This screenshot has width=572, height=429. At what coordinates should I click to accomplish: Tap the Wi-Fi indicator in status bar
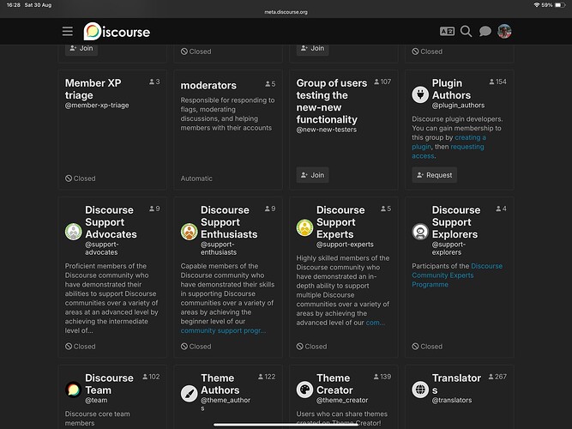(x=536, y=5)
